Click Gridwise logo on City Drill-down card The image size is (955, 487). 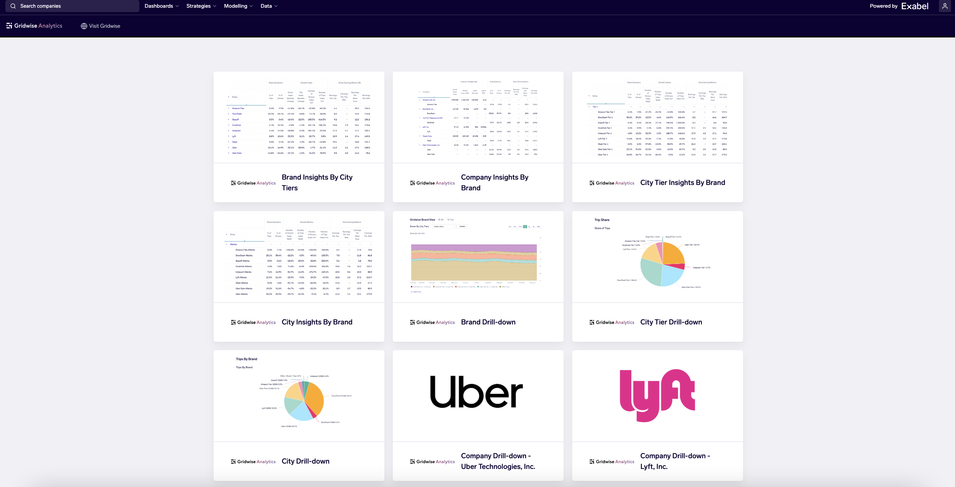pyautogui.click(x=253, y=462)
